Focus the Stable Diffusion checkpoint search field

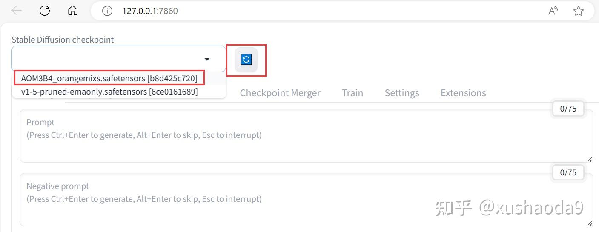coord(106,59)
